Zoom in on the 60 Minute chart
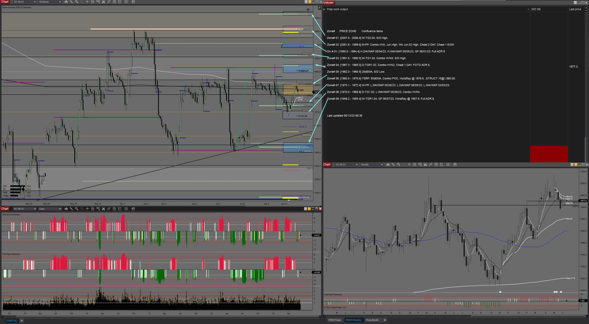Viewport: 589px width, 324px height. click(x=77, y=2)
